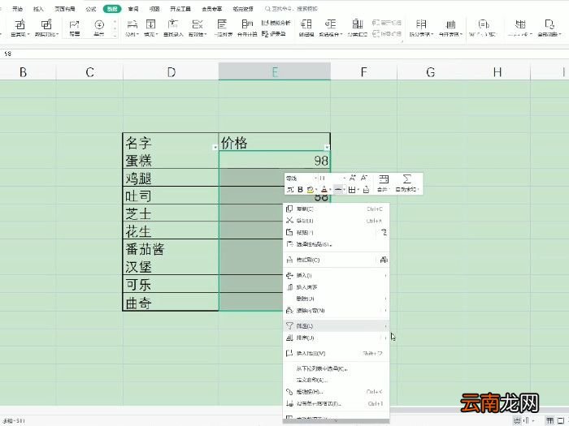Click the Copy (复制) context menu item

pyautogui.click(x=336, y=209)
